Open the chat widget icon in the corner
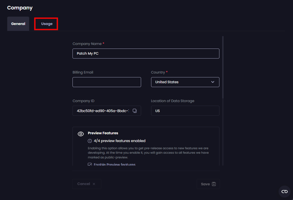 tap(284, 192)
